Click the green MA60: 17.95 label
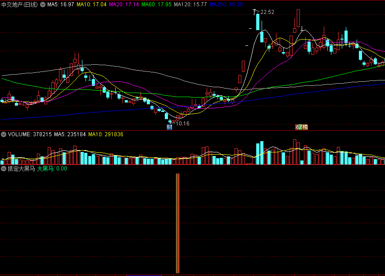 [x=156, y=4]
